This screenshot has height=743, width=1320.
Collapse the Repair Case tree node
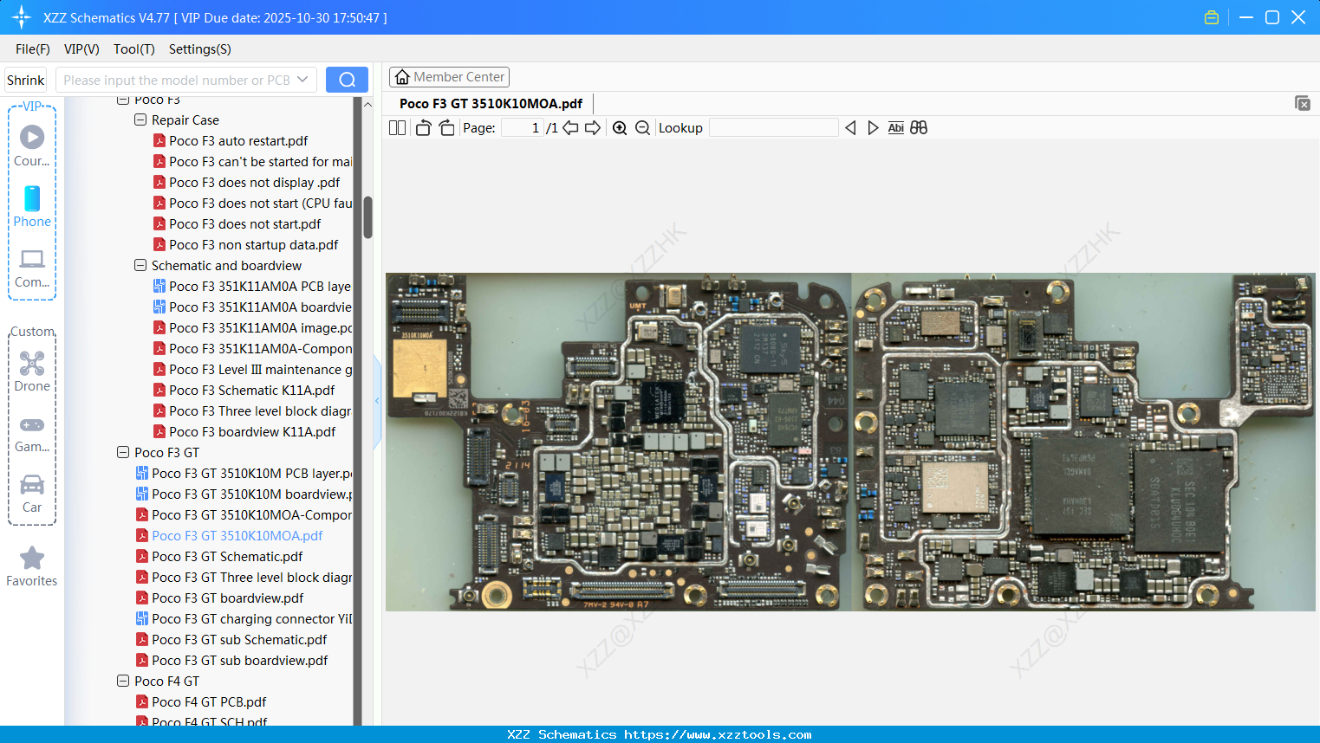pyautogui.click(x=140, y=120)
